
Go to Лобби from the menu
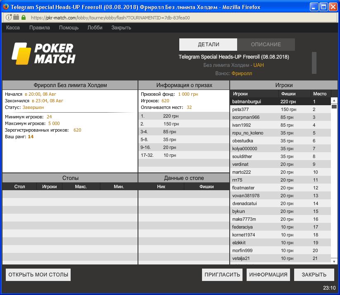[x=95, y=28]
